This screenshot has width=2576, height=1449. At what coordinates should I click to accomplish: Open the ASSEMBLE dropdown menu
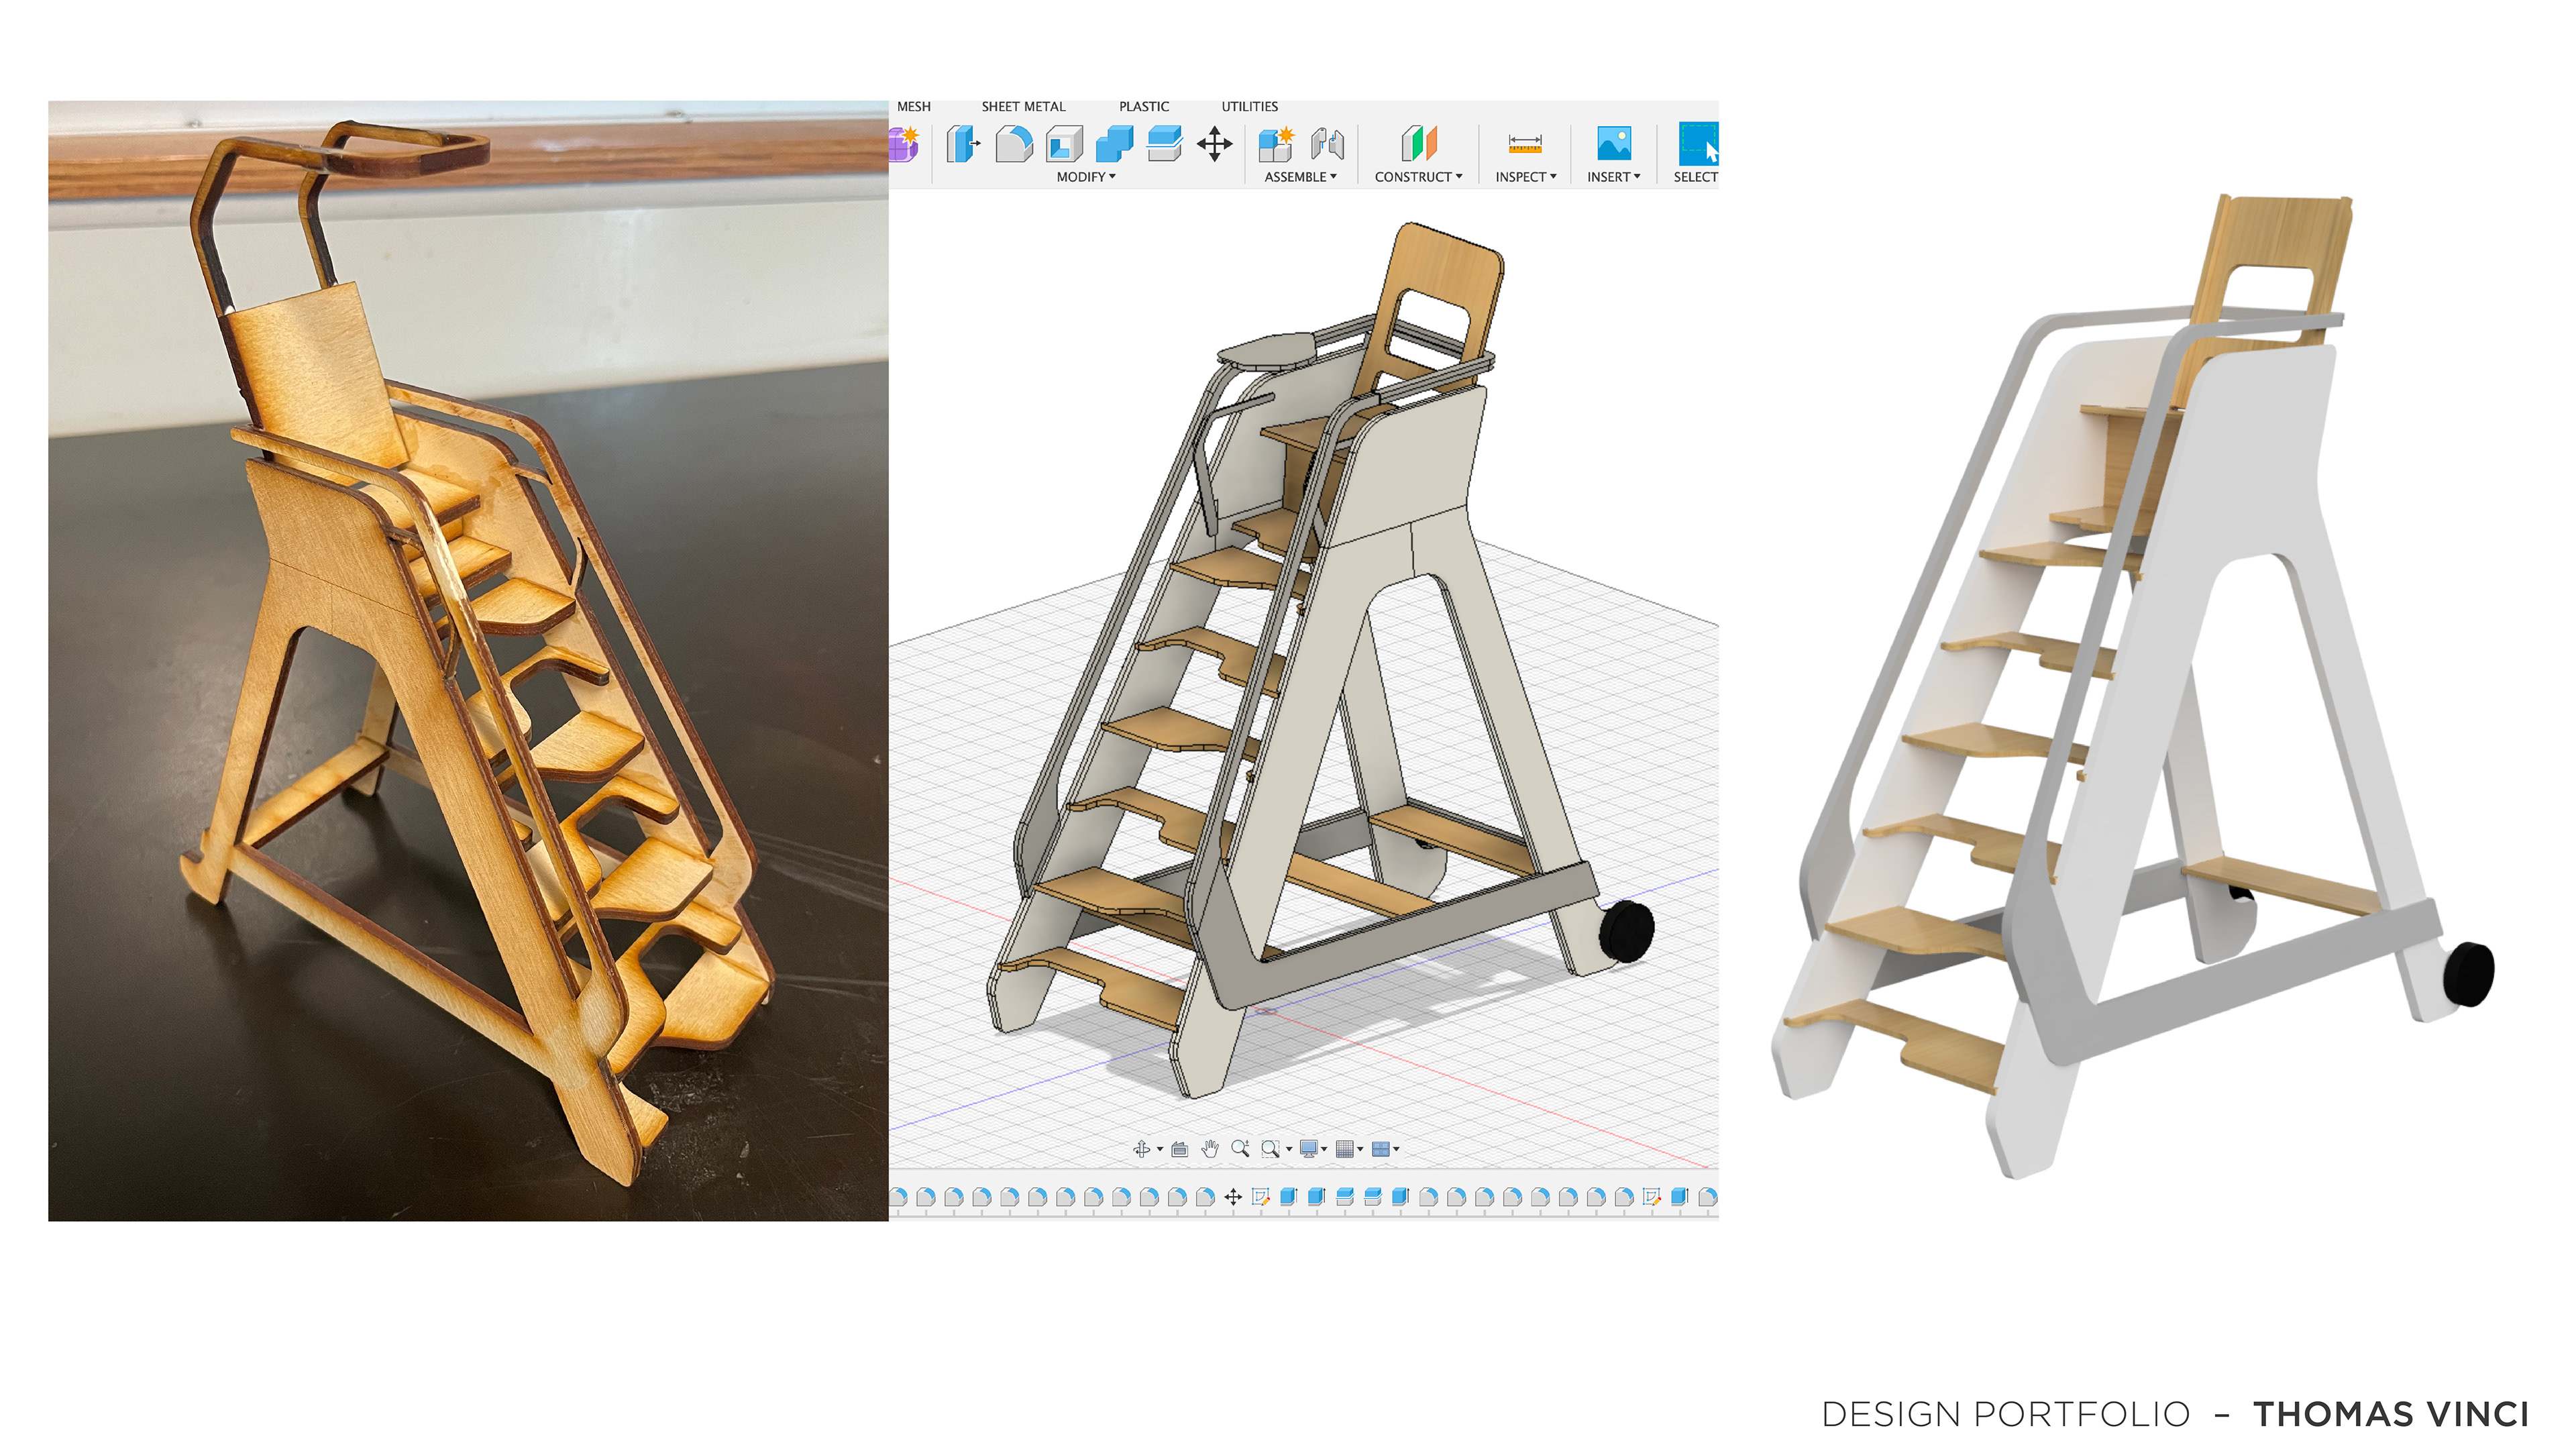click(x=1300, y=177)
